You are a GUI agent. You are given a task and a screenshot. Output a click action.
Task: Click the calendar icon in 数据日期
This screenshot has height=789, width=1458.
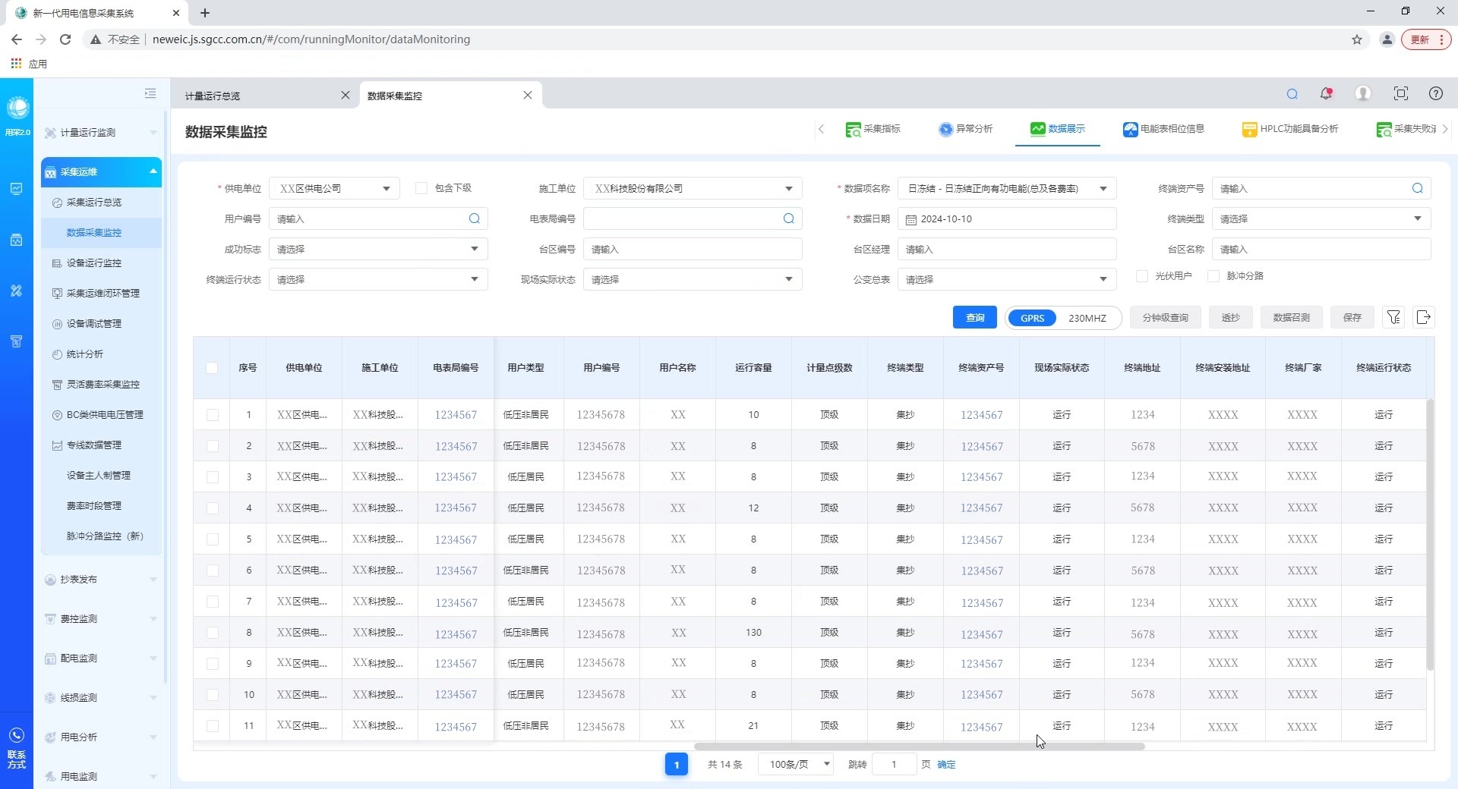911,219
